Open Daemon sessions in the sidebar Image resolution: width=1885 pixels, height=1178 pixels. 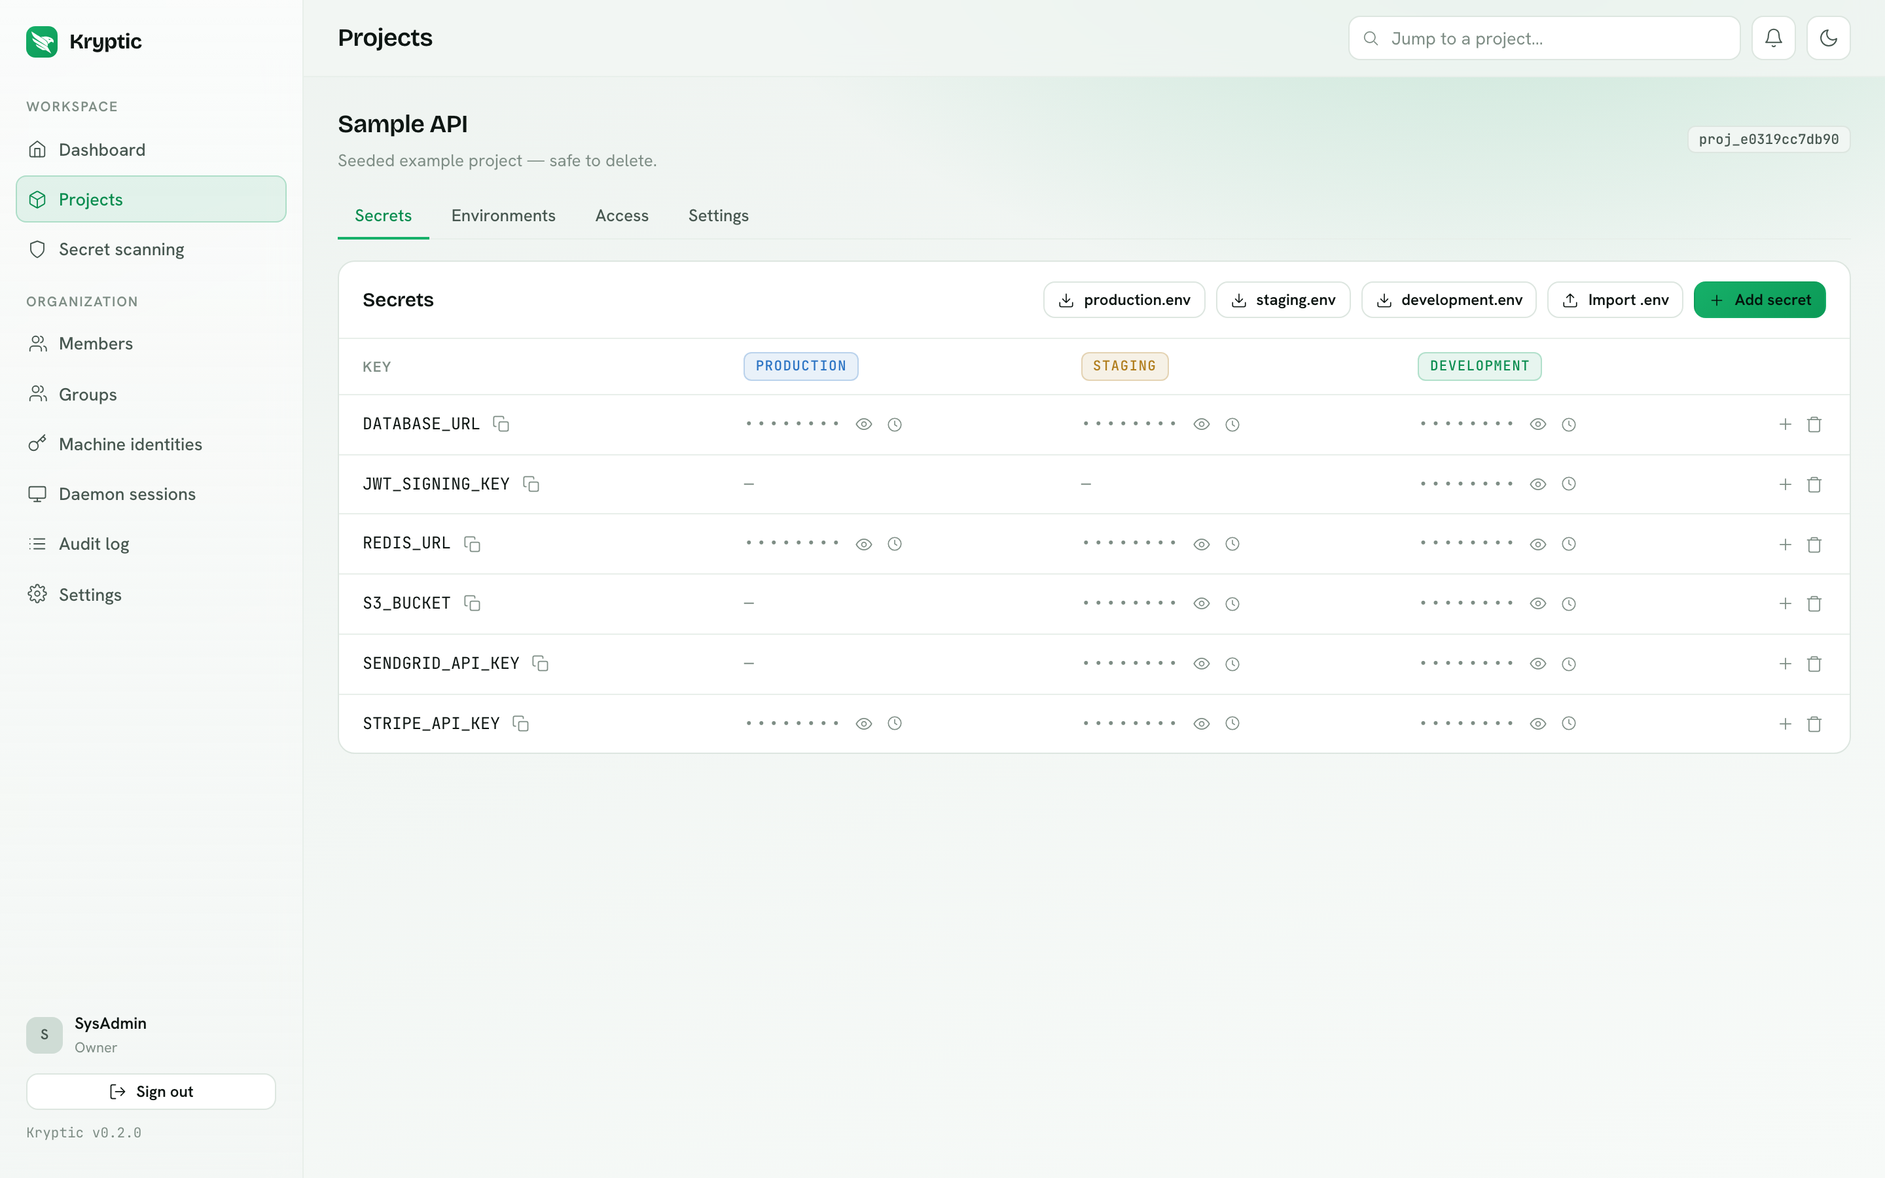coord(151,494)
